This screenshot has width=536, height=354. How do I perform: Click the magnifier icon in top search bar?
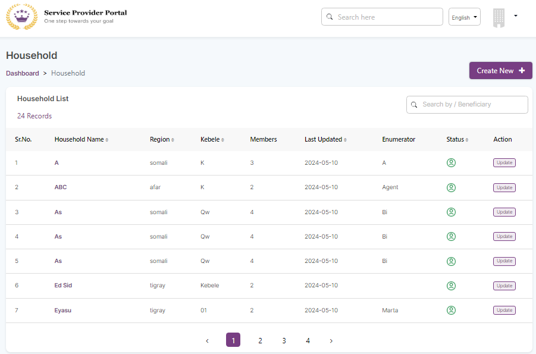coord(330,17)
